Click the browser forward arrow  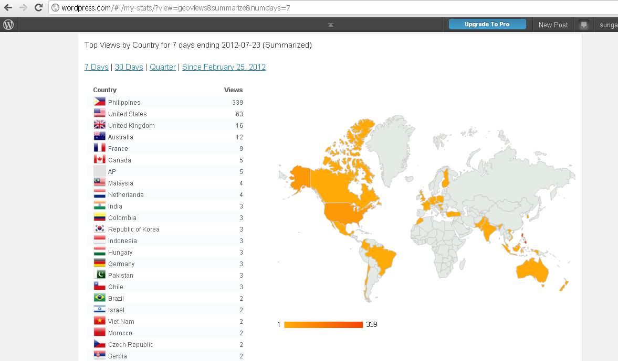pos(23,8)
